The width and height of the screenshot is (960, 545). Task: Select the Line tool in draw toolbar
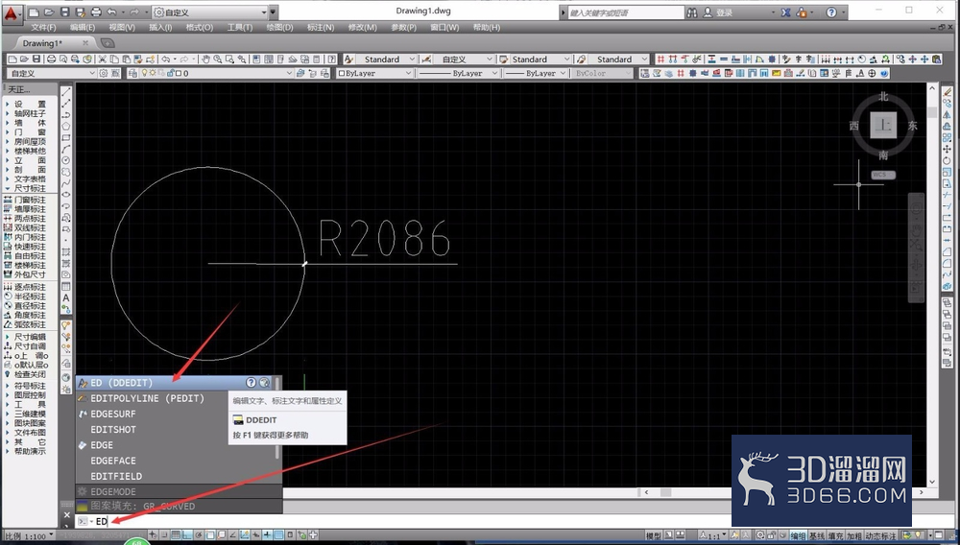click(x=66, y=92)
